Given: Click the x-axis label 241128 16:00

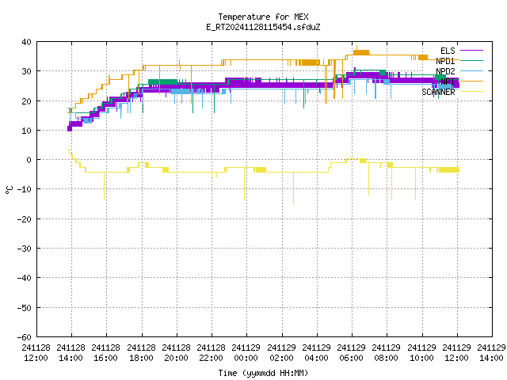Looking at the screenshot, I should point(106,353).
